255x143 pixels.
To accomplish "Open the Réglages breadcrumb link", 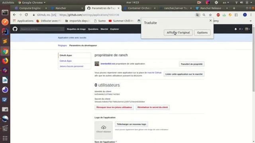I will point(63,45).
